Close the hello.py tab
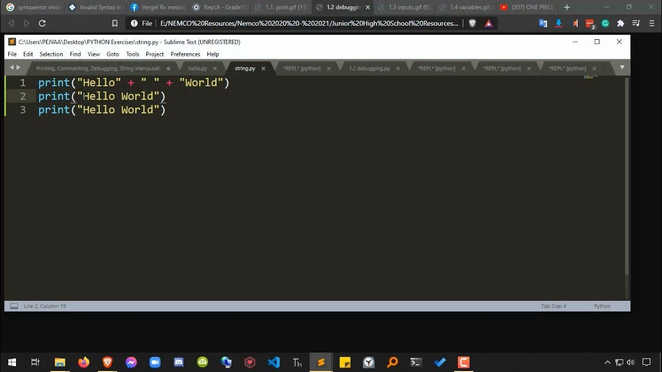The width and height of the screenshot is (662, 372). tap(215, 68)
